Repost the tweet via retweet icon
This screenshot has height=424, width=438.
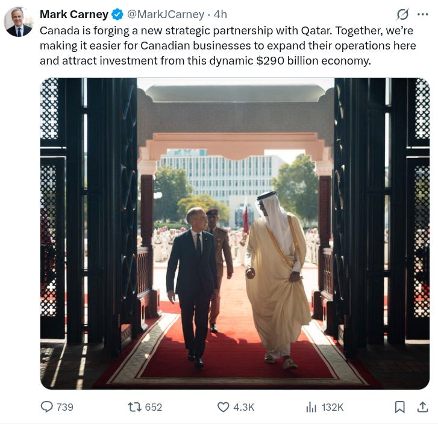[134, 407]
